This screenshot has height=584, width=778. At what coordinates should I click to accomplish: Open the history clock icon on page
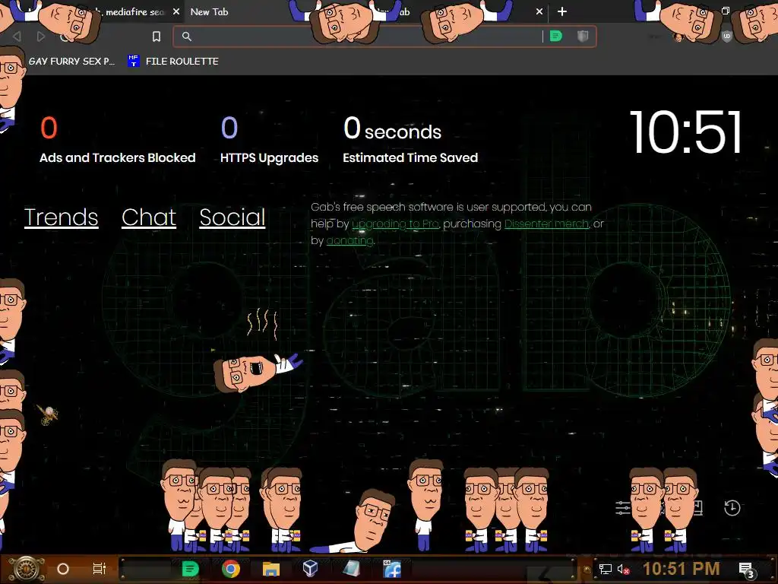point(732,507)
